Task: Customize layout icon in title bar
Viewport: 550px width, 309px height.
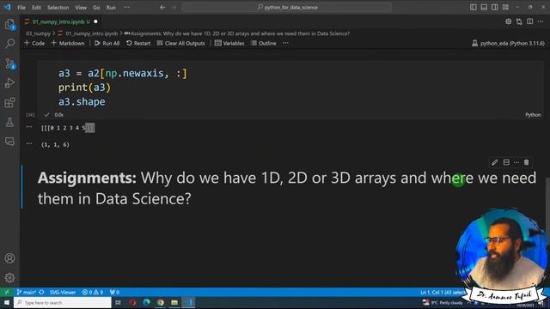Action: 505,7
